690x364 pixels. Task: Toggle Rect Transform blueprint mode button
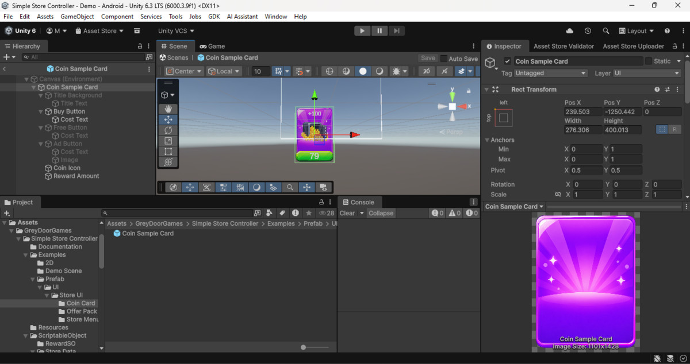(x=662, y=129)
